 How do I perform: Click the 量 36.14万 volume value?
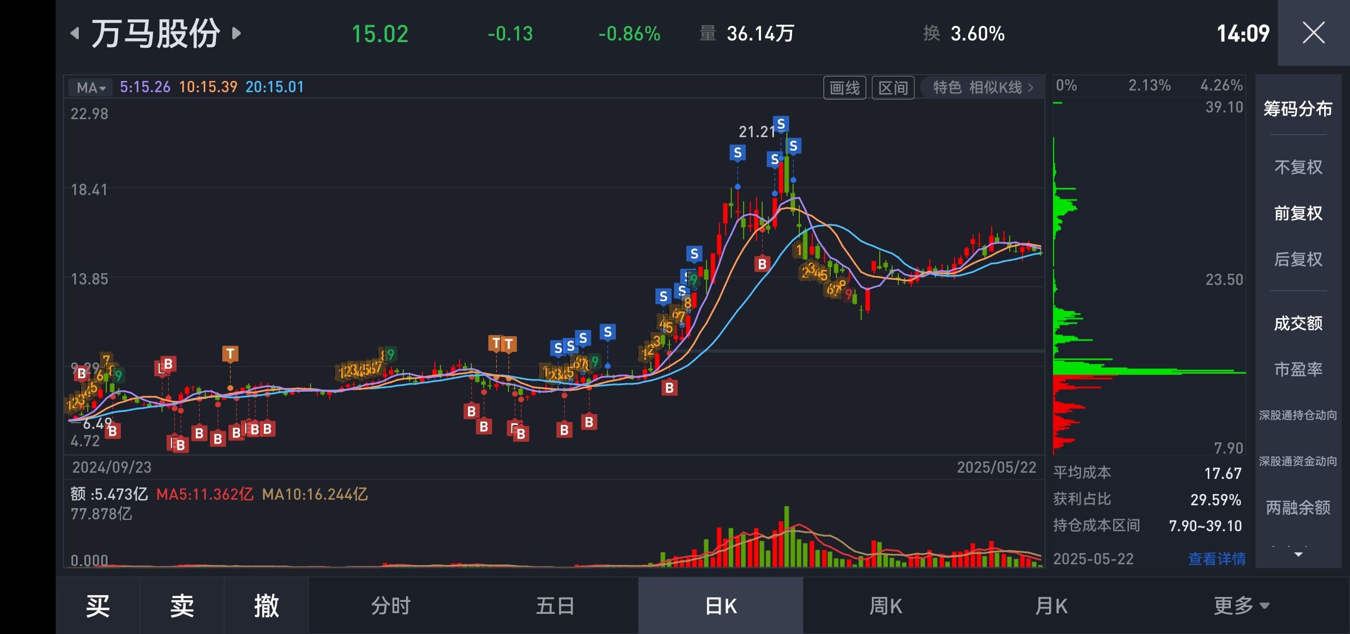pyautogui.click(x=746, y=34)
